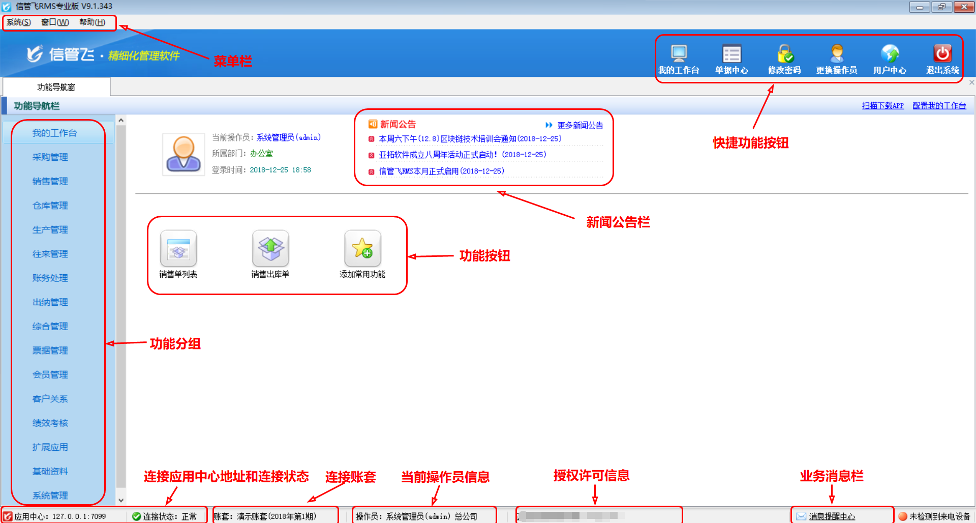976x523 pixels.
Task: Open 消息提醒中心 in the status bar
Action: click(x=832, y=516)
